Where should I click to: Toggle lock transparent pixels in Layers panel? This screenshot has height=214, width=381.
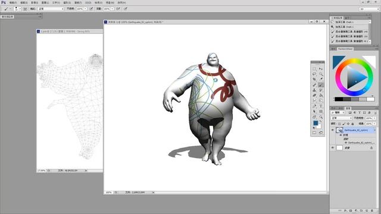[x=339, y=124]
